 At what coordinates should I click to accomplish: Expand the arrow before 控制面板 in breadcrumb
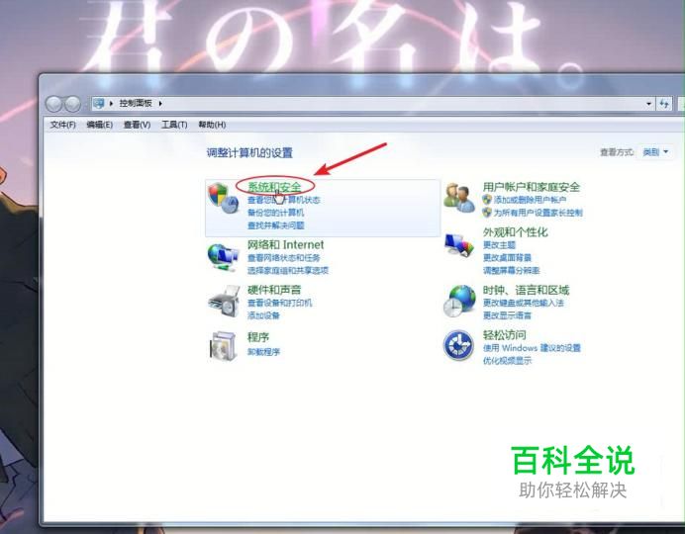[x=111, y=104]
